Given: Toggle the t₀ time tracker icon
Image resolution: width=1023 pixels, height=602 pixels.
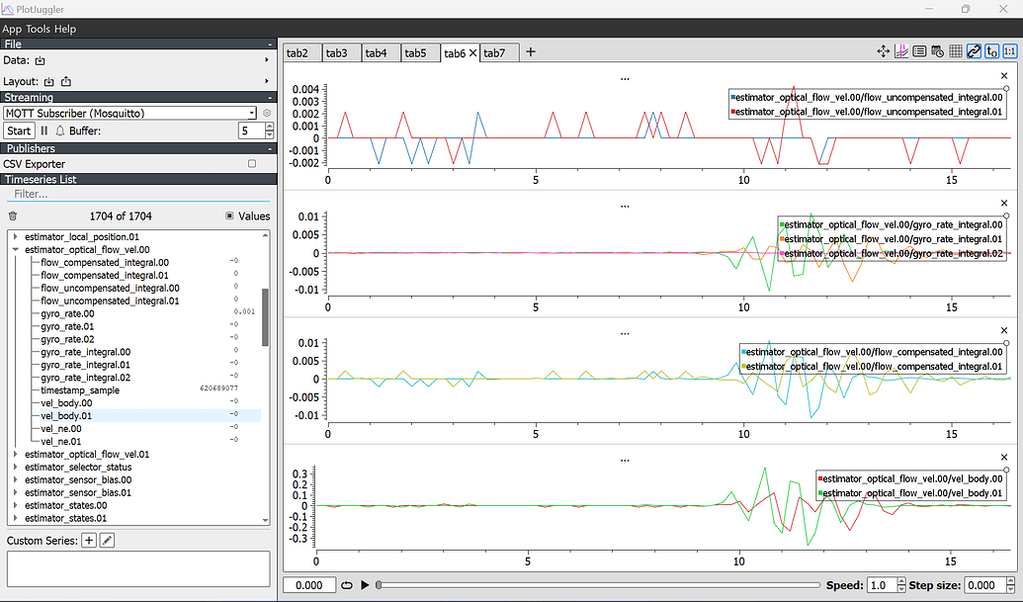Looking at the screenshot, I should (x=991, y=50).
